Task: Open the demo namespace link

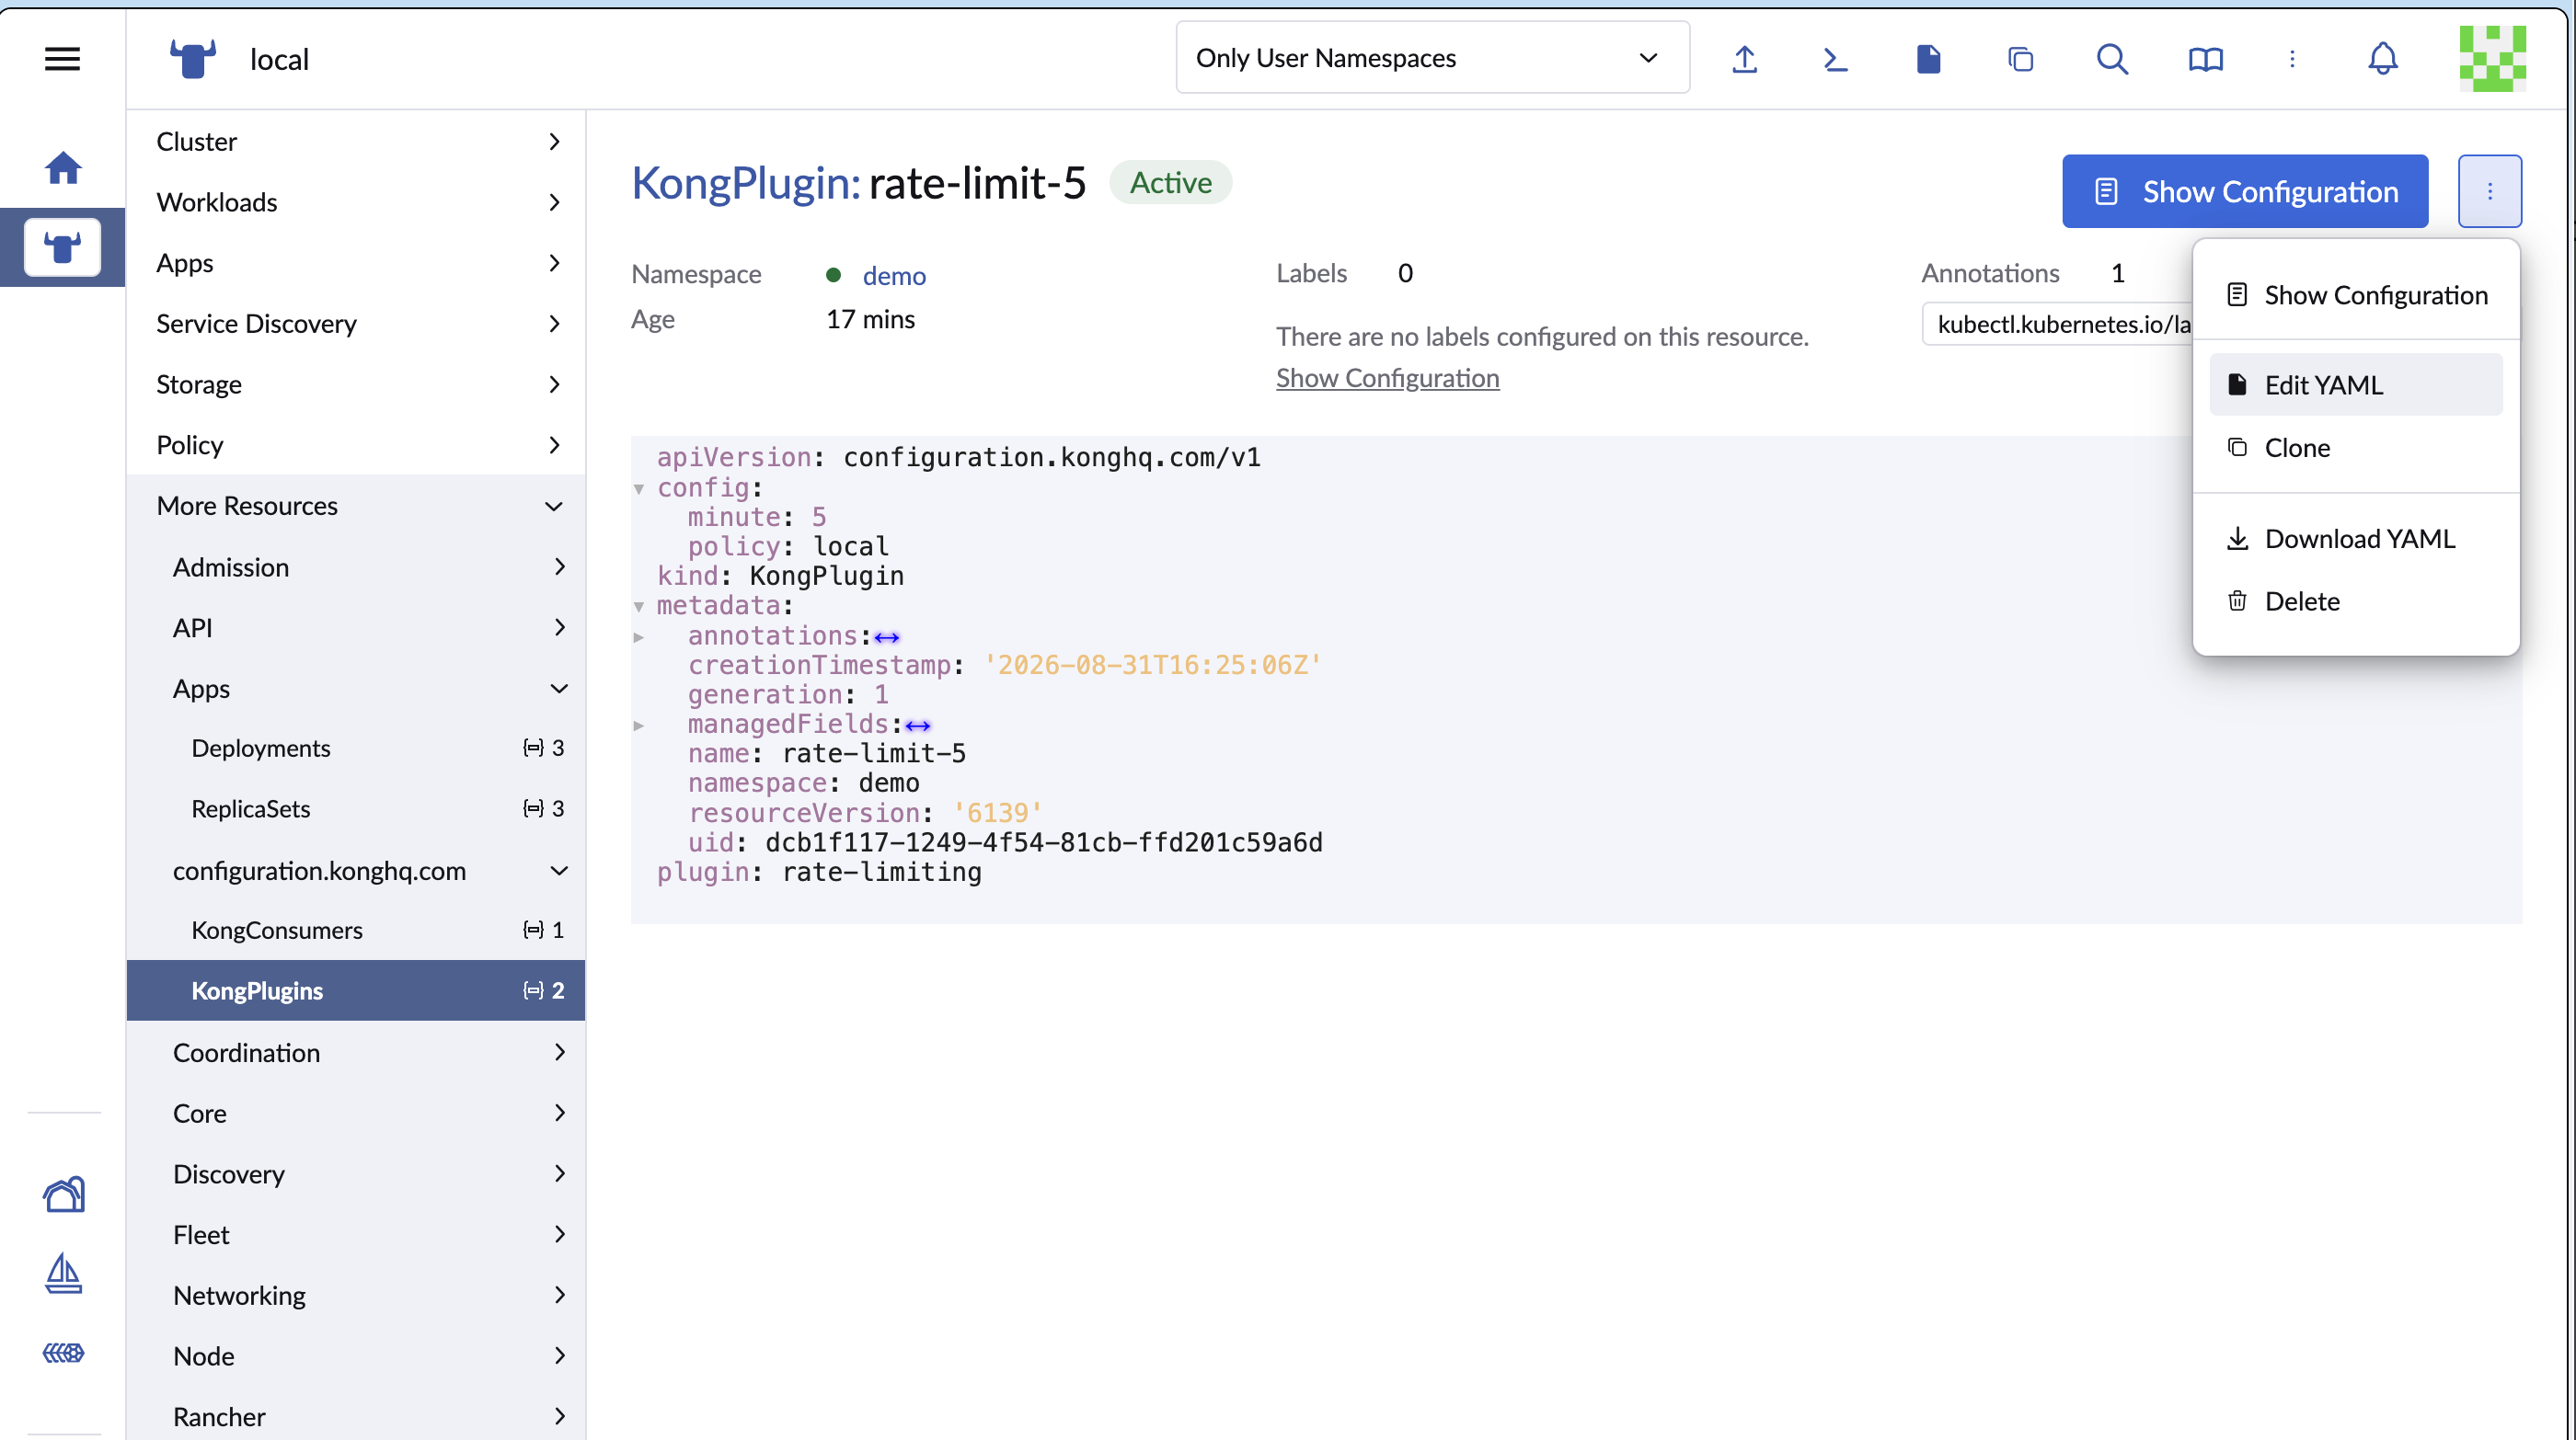Action: [893, 276]
